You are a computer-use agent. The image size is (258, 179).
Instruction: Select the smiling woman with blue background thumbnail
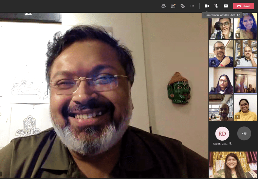245,26
